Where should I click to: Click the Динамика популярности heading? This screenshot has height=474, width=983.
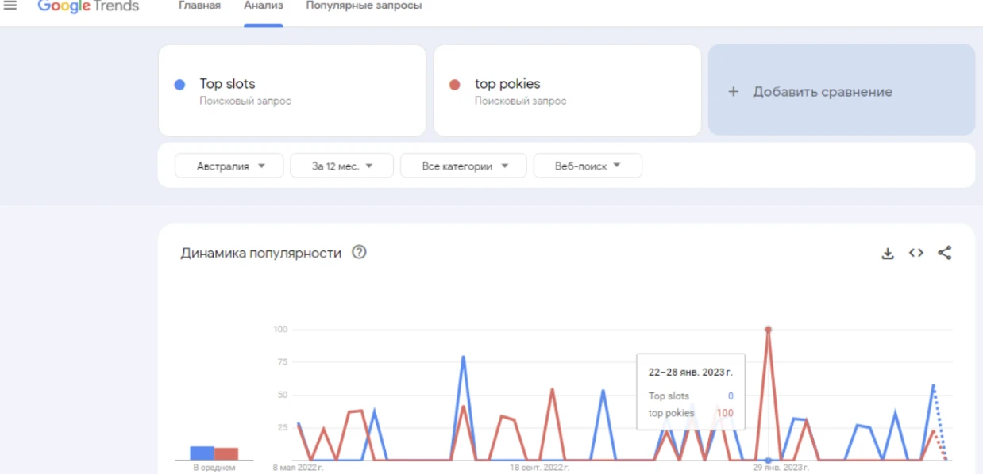(261, 254)
